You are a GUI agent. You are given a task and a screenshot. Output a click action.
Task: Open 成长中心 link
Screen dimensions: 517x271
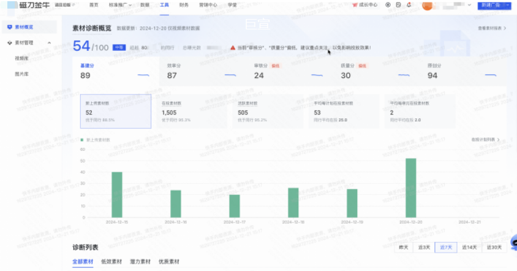(x=364, y=5)
